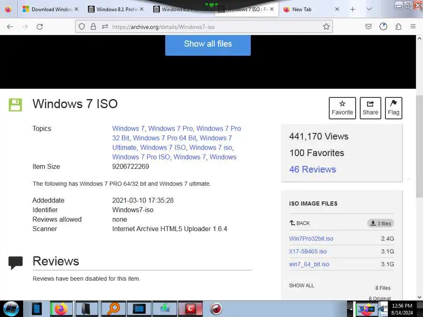Click the taskbar clock showing 12:56 PM

(402, 309)
